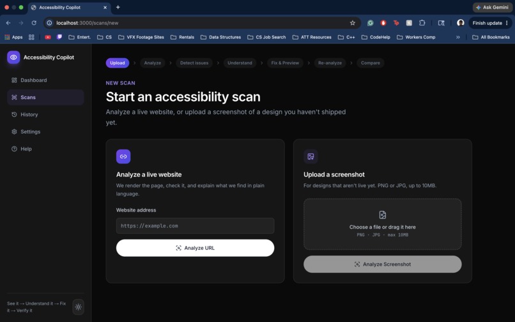
Task: Open the Tp extension icon
Action: tap(396, 22)
